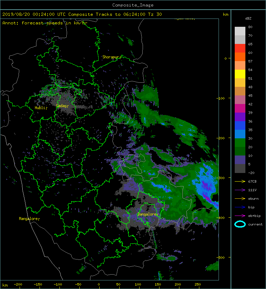Click the '-300' y-axis tick label
The image size is (266, 289).
(x=220, y=178)
